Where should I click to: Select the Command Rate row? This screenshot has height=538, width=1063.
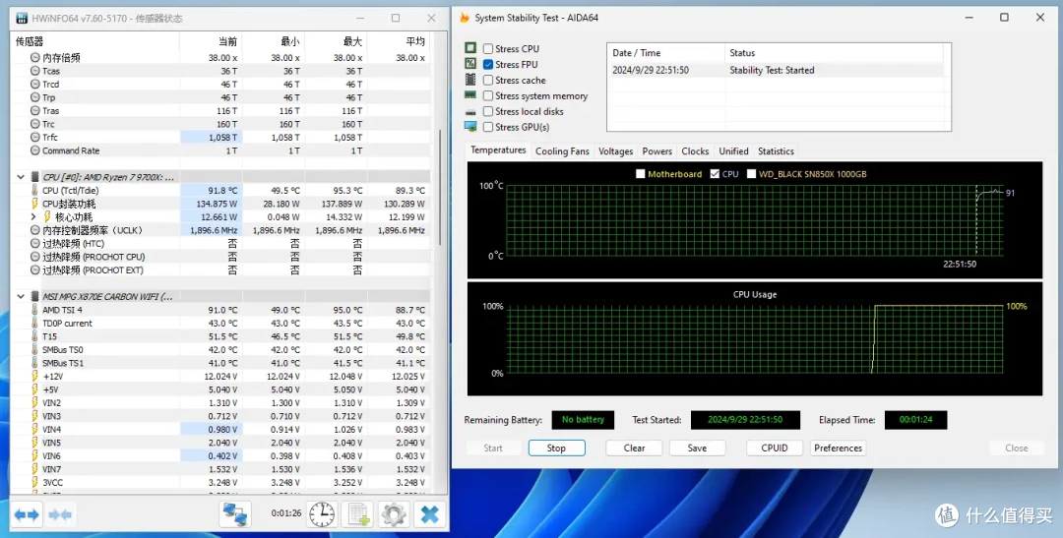(x=222, y=151)
